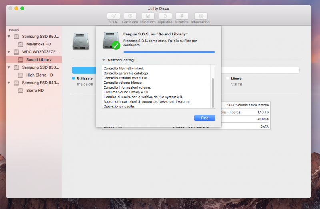Click the S.O.S. first aid toolbar icon

113,16
